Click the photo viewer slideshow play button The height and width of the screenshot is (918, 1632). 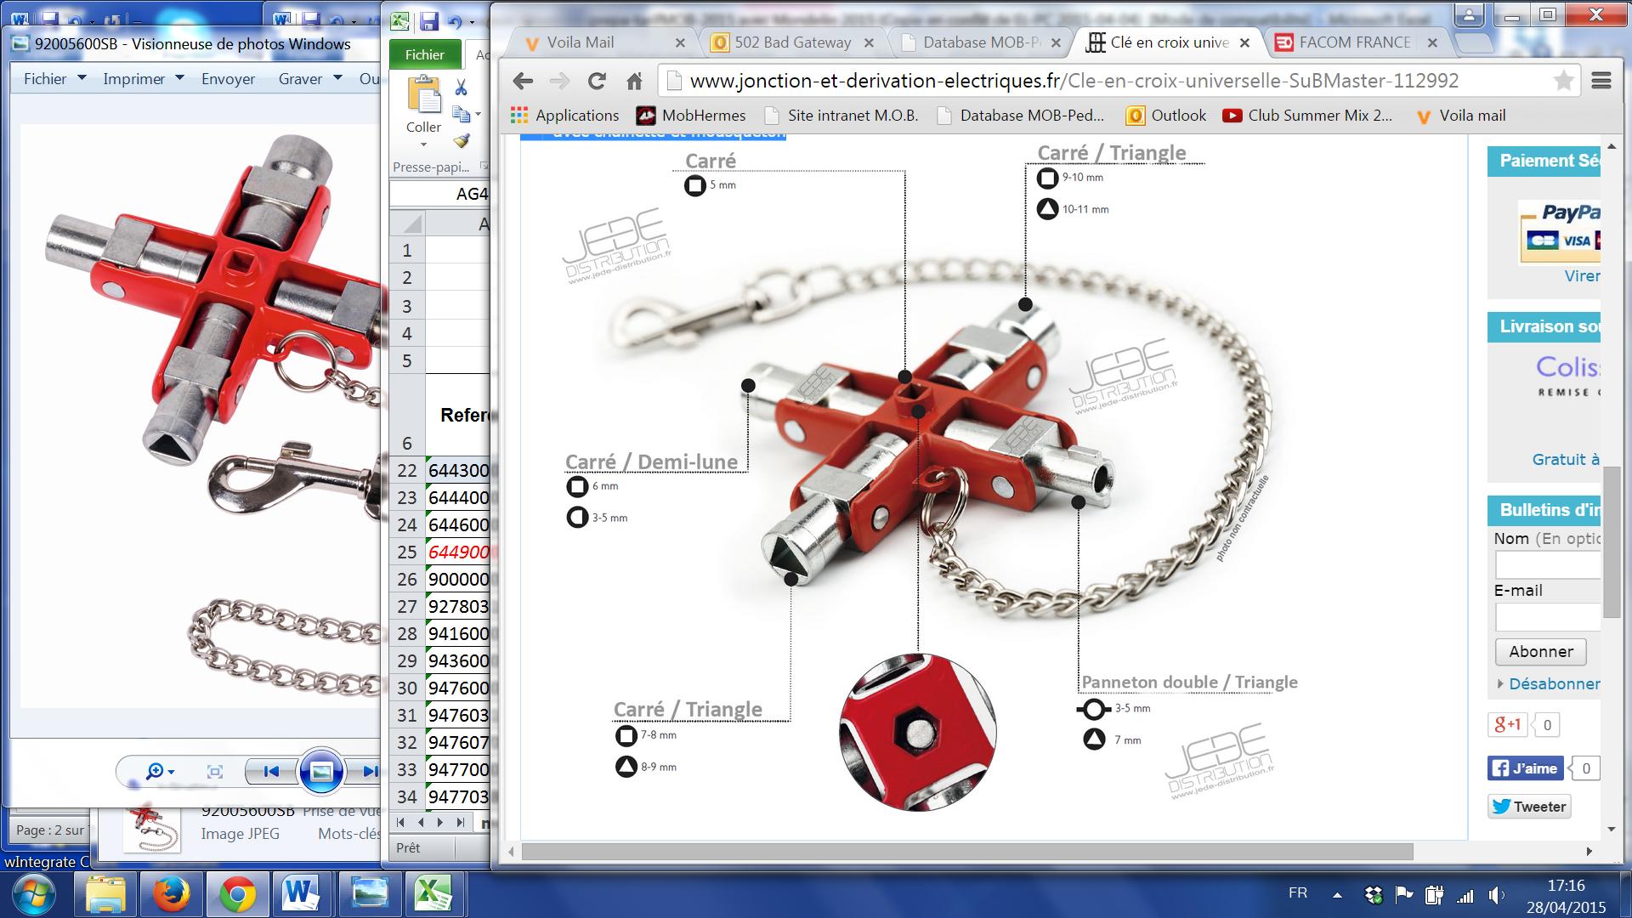click(321, 771)
